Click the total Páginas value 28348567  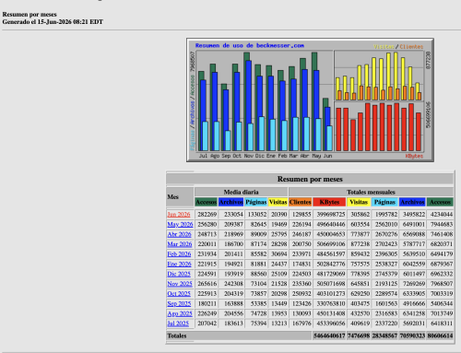click(384, 335)
